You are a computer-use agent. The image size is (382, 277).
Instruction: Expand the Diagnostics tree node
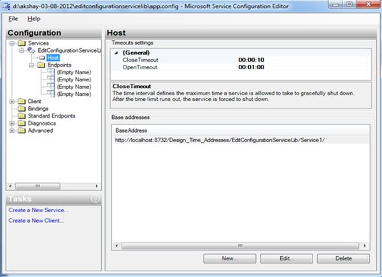click(x=11, y=123)
